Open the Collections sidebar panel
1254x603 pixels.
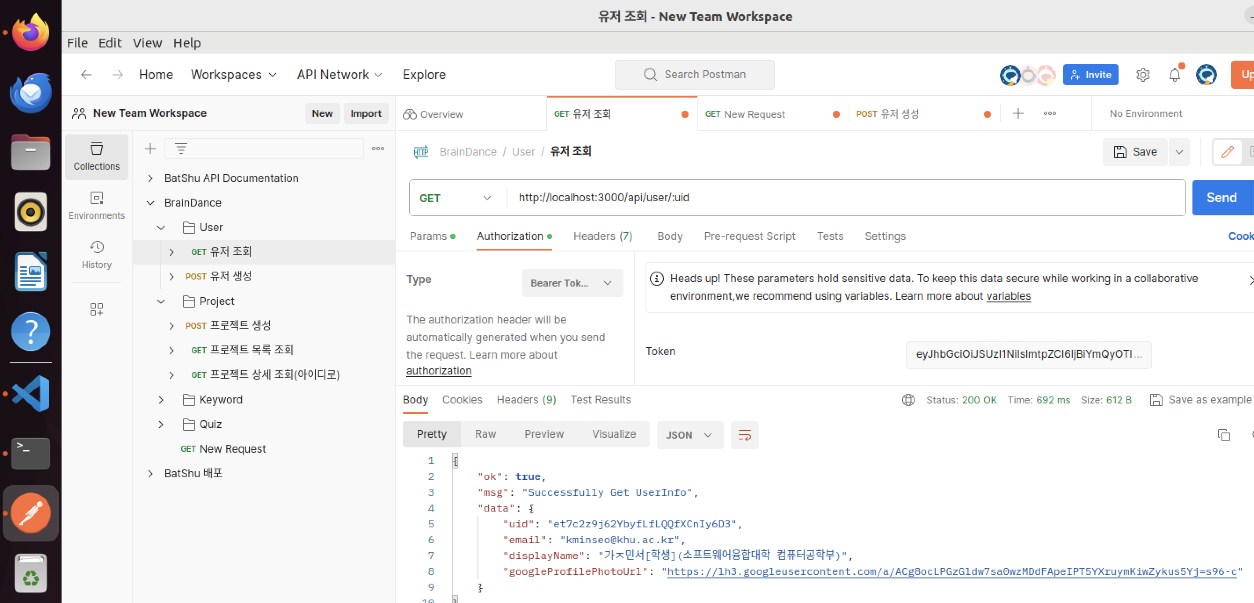(x=96, y=157)
